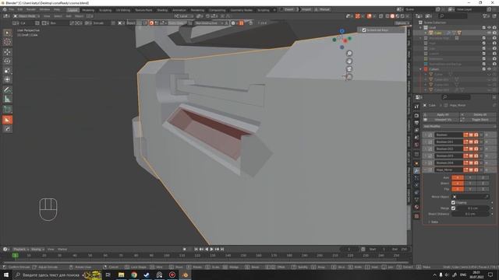499x280 pixels.
Task: Click the blue Z axis gizmo ball
Action: (x=342, y=31)
